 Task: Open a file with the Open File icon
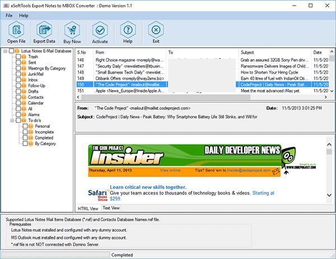16,30
